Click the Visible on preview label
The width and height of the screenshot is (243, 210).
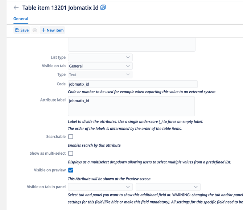click(50, 170)
